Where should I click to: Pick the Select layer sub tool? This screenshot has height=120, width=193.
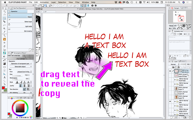pyautogui.click(x=21, y=21)
